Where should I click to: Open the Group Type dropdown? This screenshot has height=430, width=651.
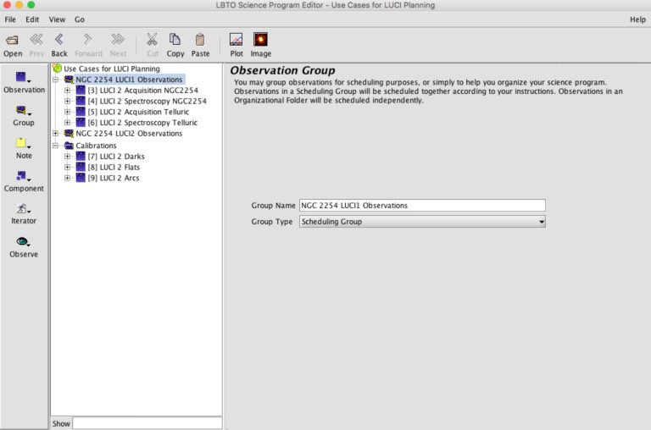(x=422, y=222)
